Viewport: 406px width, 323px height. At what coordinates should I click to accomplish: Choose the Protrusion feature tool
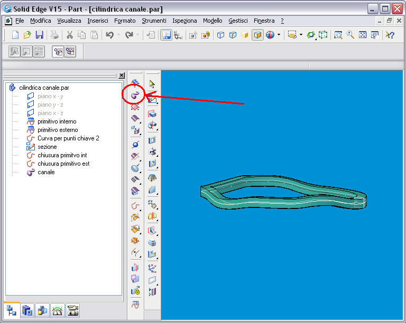152,113
